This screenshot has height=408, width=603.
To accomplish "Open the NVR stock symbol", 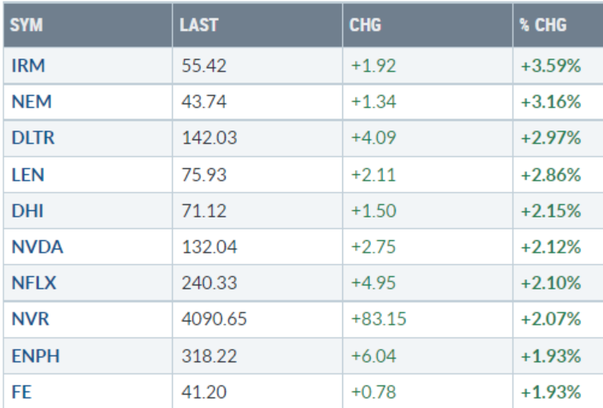I will 29,320.
